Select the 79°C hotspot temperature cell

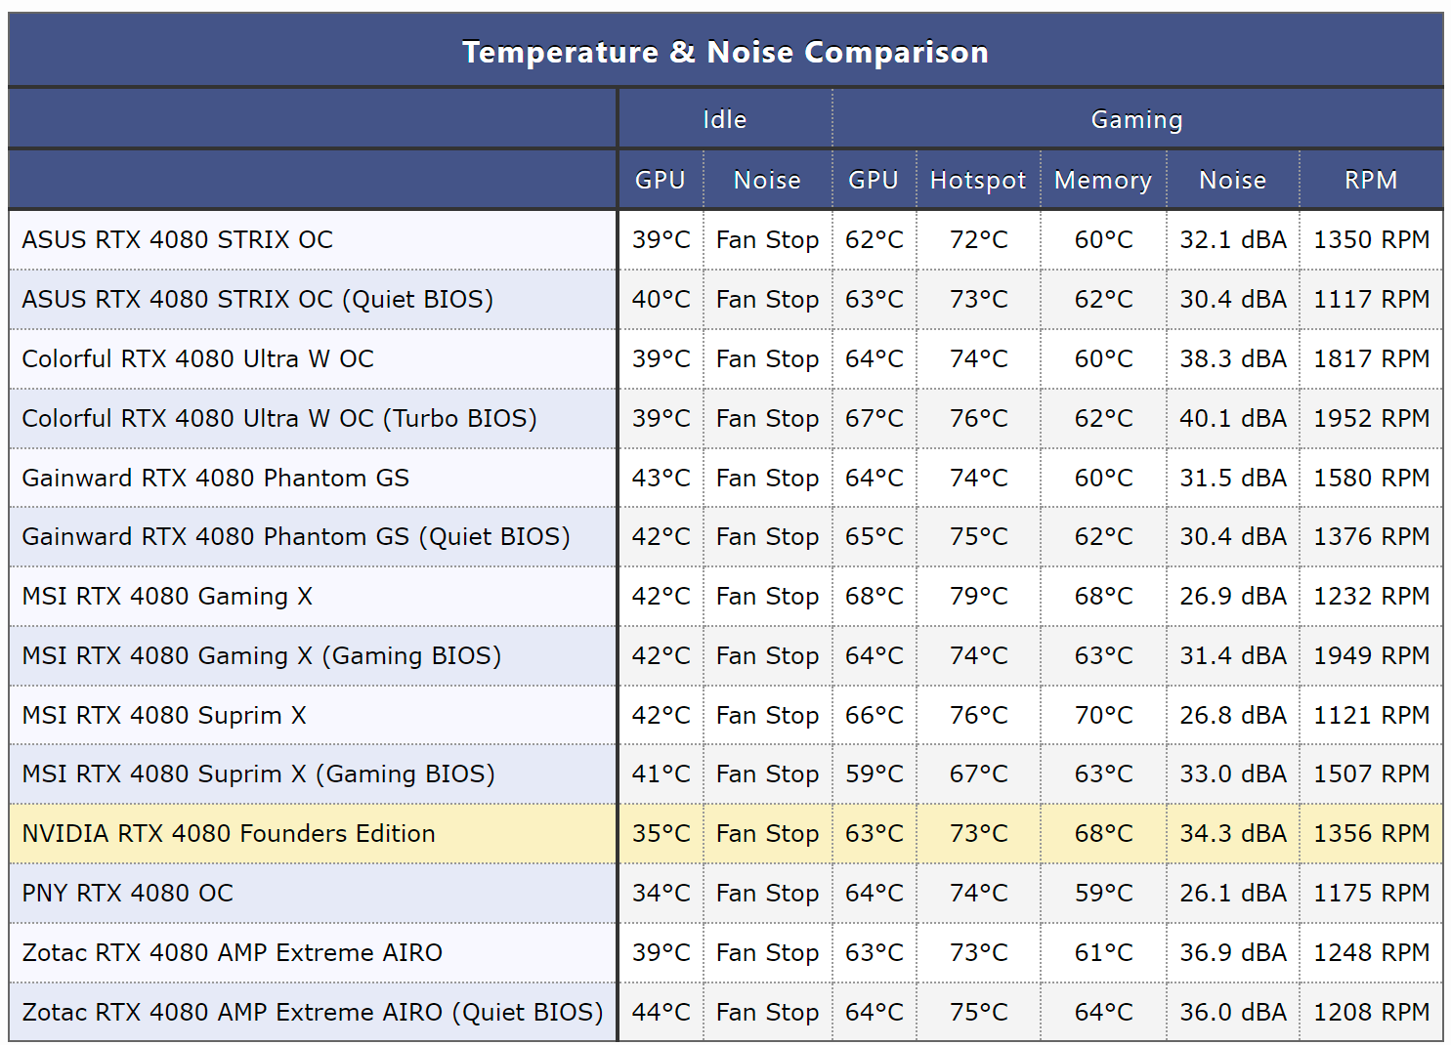click(978, 596)
